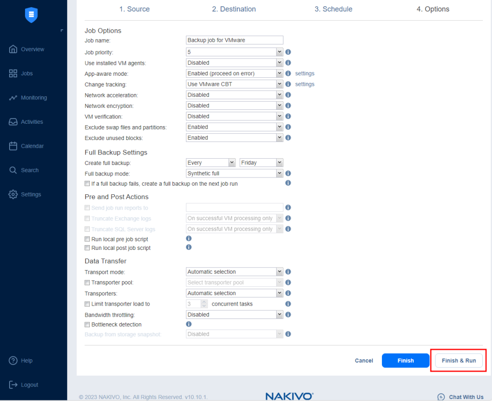492x401 pixels.
Task: Open Monitoring in the sidebar menu
Action: pos(34,98)
